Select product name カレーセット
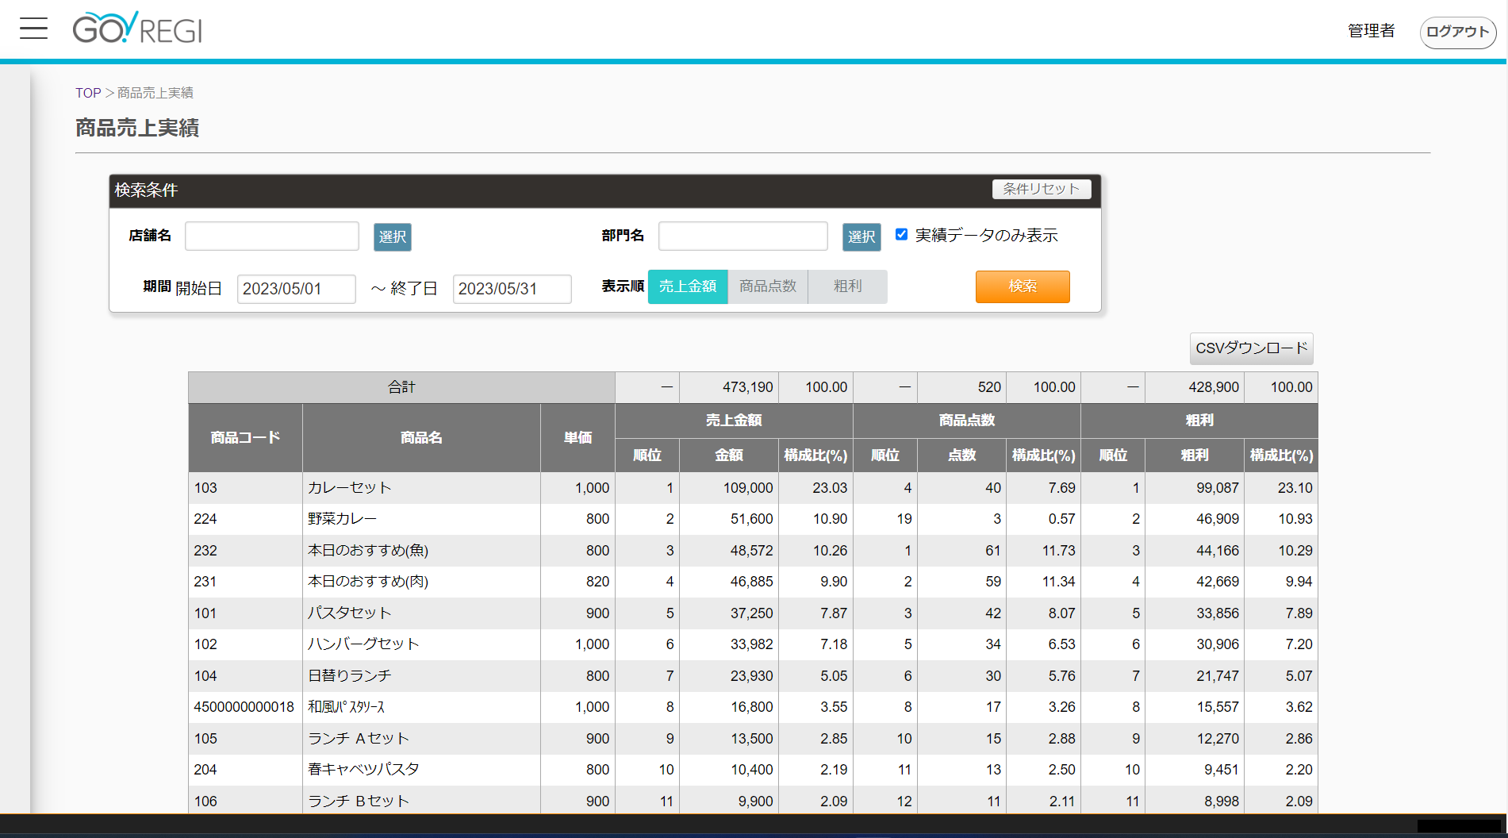 [x=350, y=488]
